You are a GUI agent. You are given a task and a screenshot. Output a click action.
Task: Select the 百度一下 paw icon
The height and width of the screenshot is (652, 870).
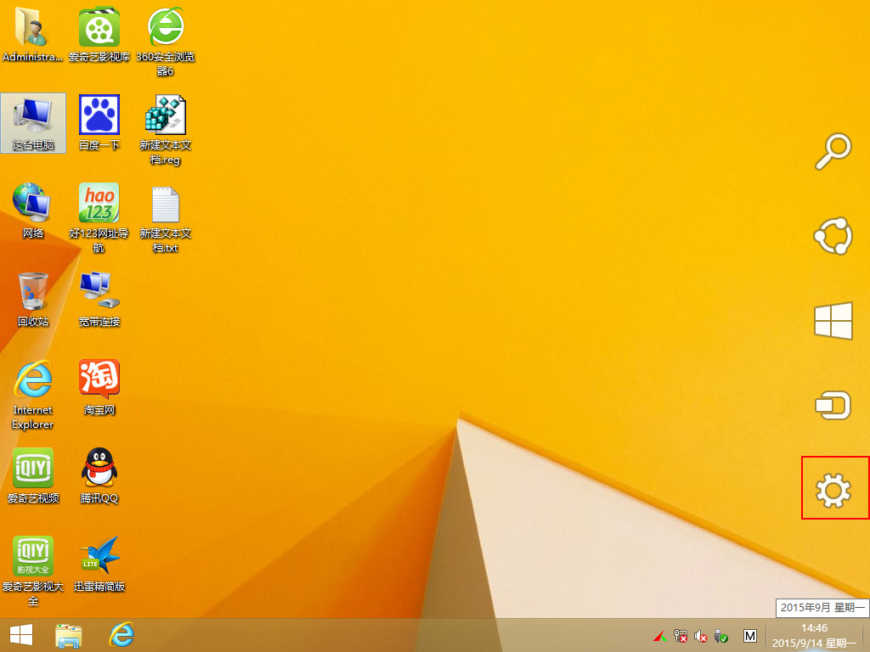[99, 122]
